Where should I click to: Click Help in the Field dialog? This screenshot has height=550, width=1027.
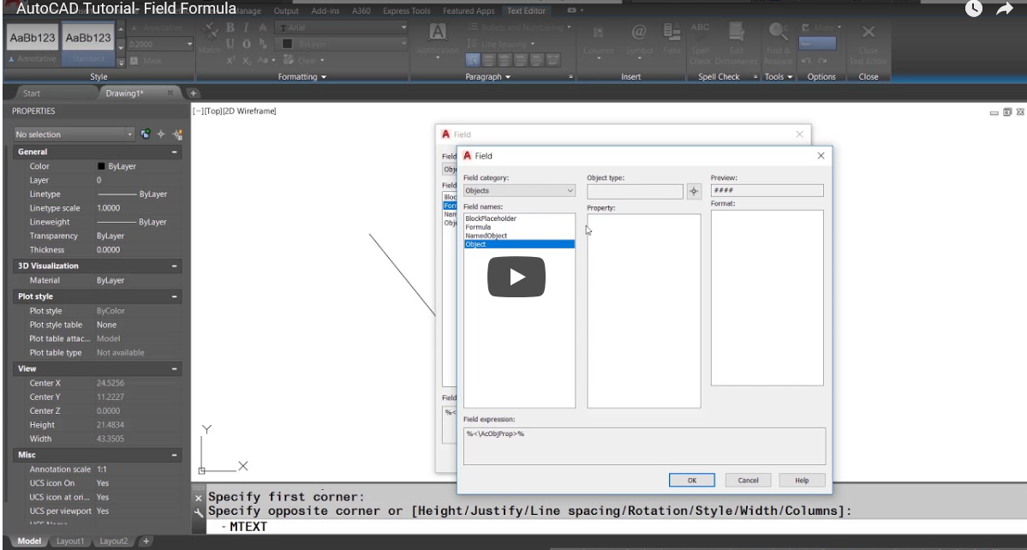[802, 480]
